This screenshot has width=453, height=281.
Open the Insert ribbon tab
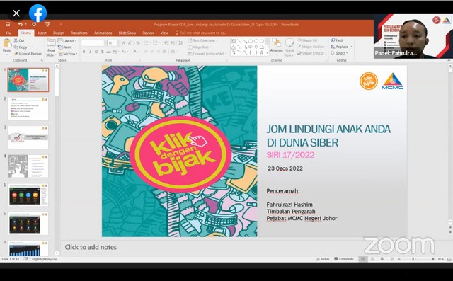pyautogui.click(x=42, y=33)
